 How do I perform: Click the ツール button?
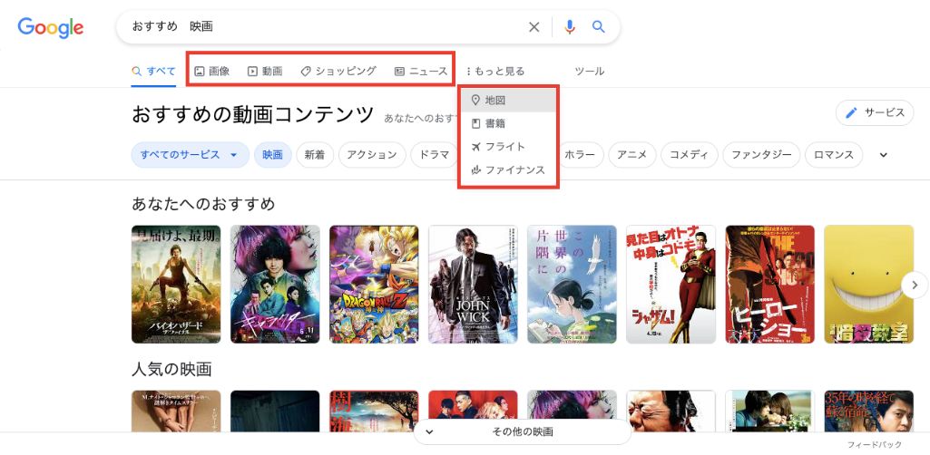point(590,71)
